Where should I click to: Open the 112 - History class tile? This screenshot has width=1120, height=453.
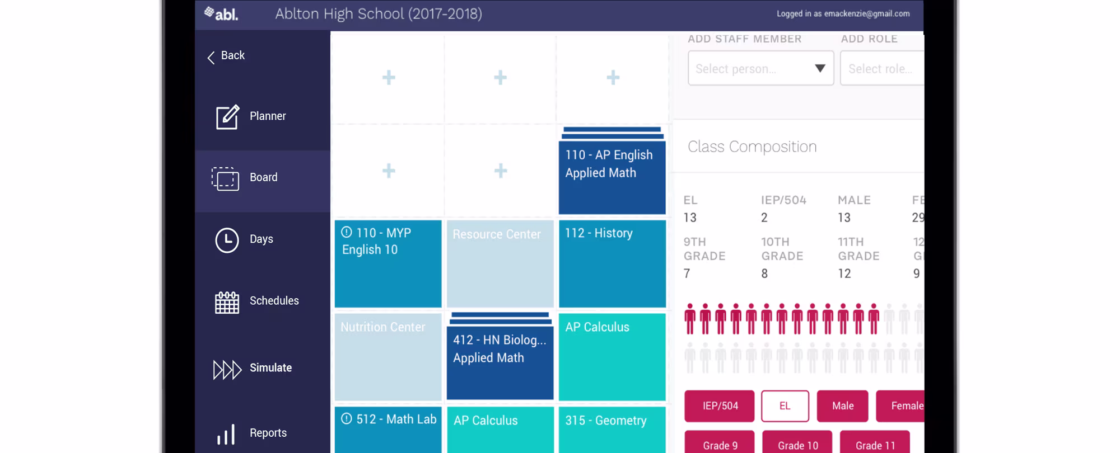tap(612, 263)
